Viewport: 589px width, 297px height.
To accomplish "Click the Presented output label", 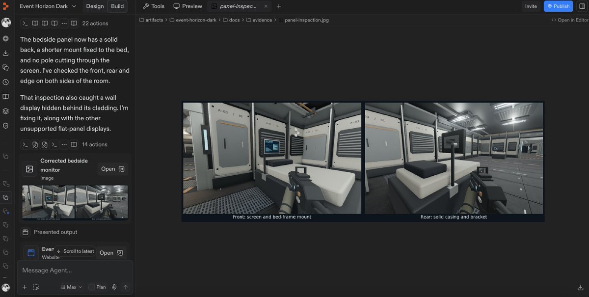I will tap(55, 232).
